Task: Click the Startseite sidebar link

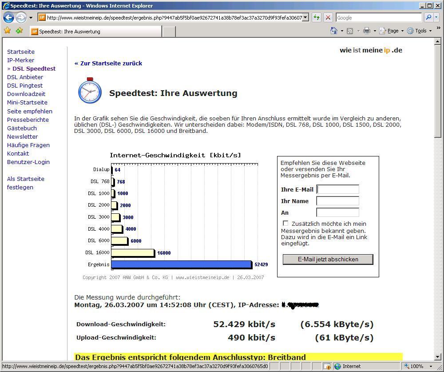Action: click(21, 52)
